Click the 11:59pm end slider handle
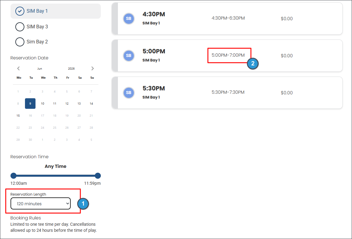The width and height of the screenshot is (352, 239). (98, 176)
